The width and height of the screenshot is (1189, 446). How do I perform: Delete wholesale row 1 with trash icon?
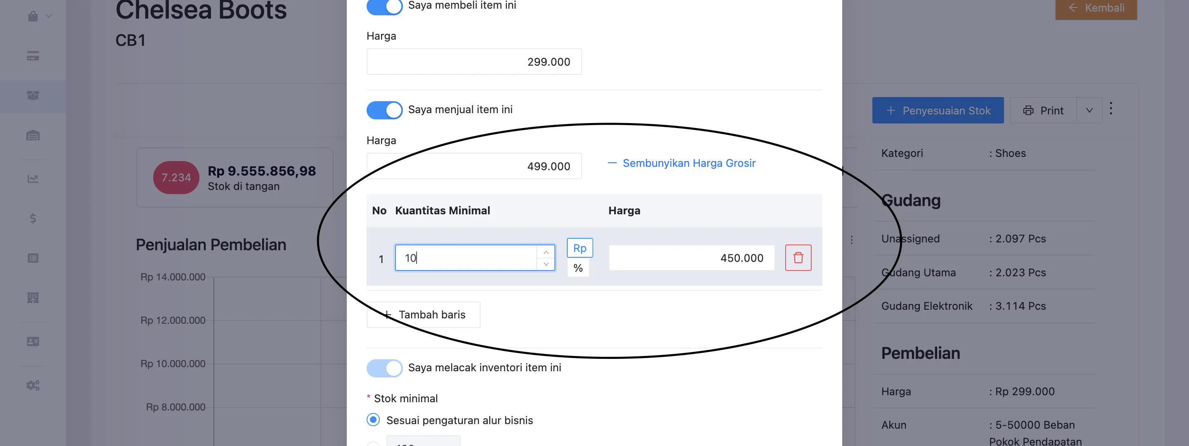pyautogui.click(x=798, y=258)
